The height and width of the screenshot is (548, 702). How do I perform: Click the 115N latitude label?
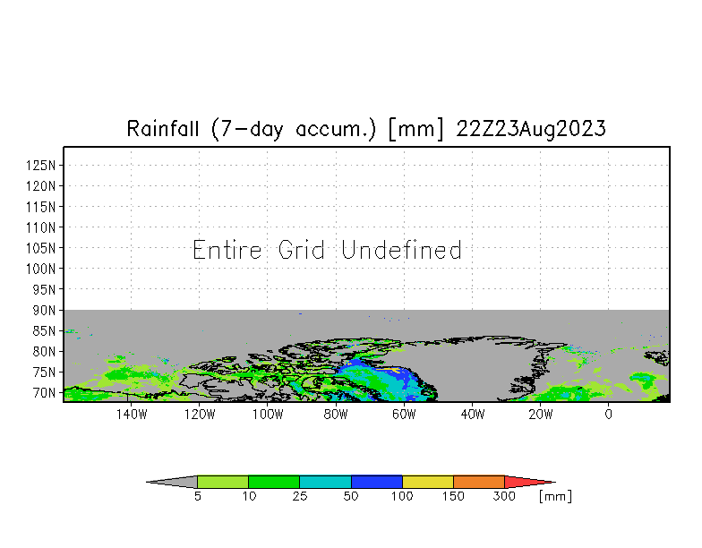point(41,207)
